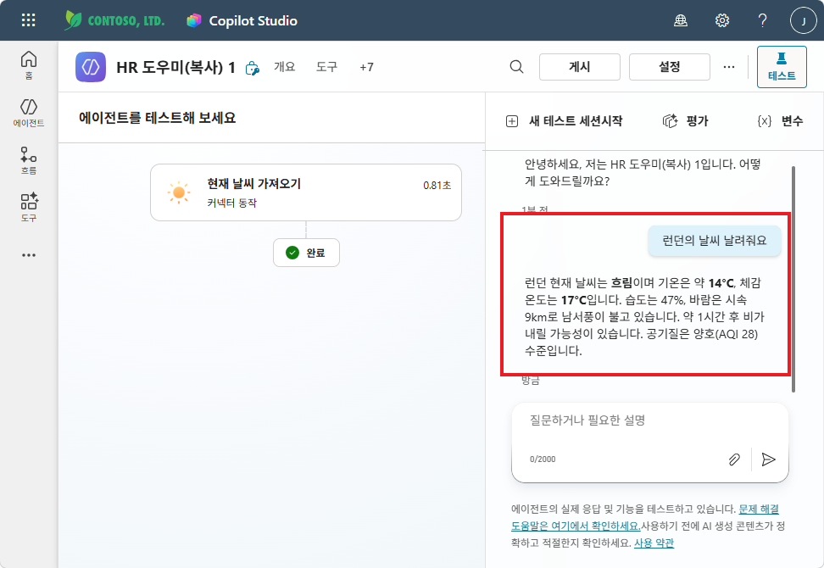The width and height of the screenshot is (824, 568).
Task: Click the sun weather icon on activity card
Action: (x=179, y=192)
